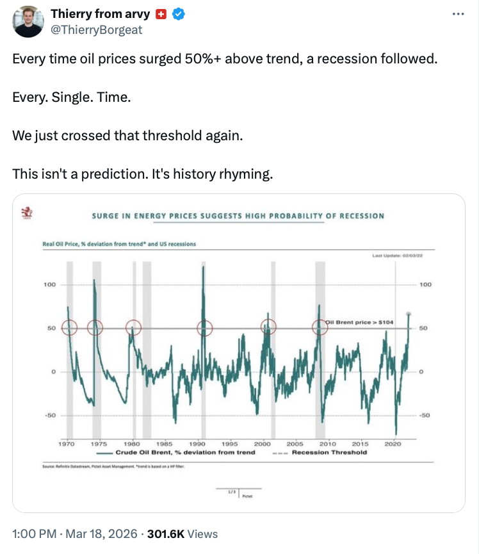Click the red circle near 1970
Screen dimensions: 479x554
click(x=69, y=327)
